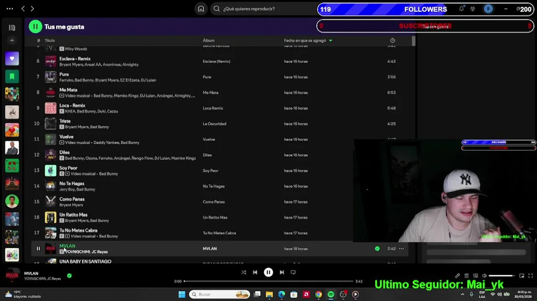Image resolution: width=537 pixels, height=301 pixels.
Task: Open the 'Tu No Metes Cabra' album link
Action: click(219, 233)
